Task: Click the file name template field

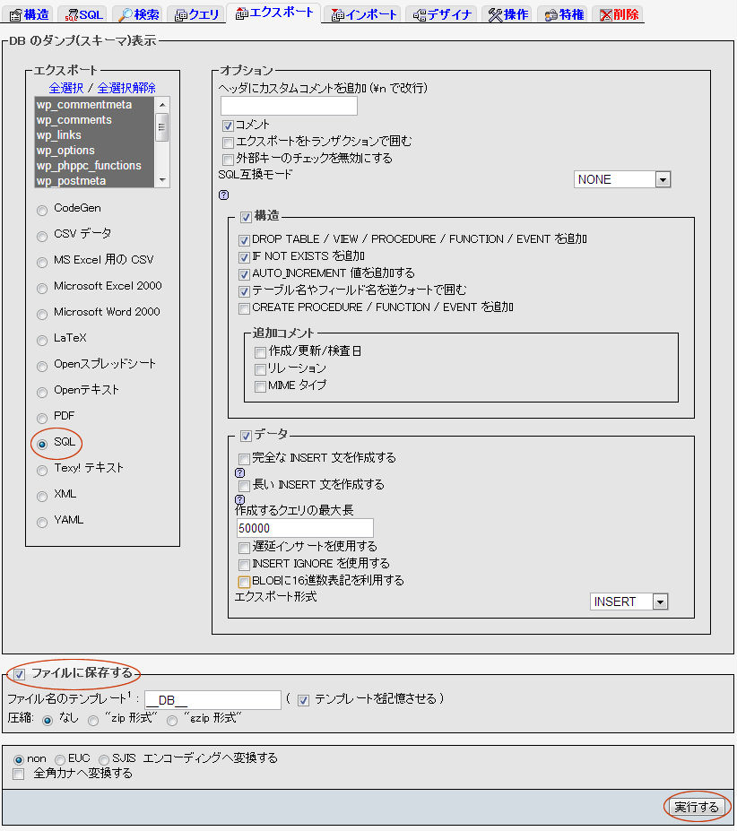Action: pyautogui.click(x=212, y=700)
